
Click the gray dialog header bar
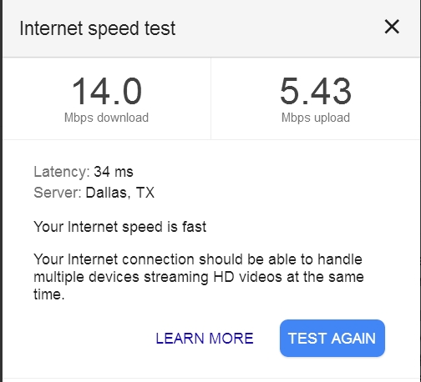tap(210, 28)
